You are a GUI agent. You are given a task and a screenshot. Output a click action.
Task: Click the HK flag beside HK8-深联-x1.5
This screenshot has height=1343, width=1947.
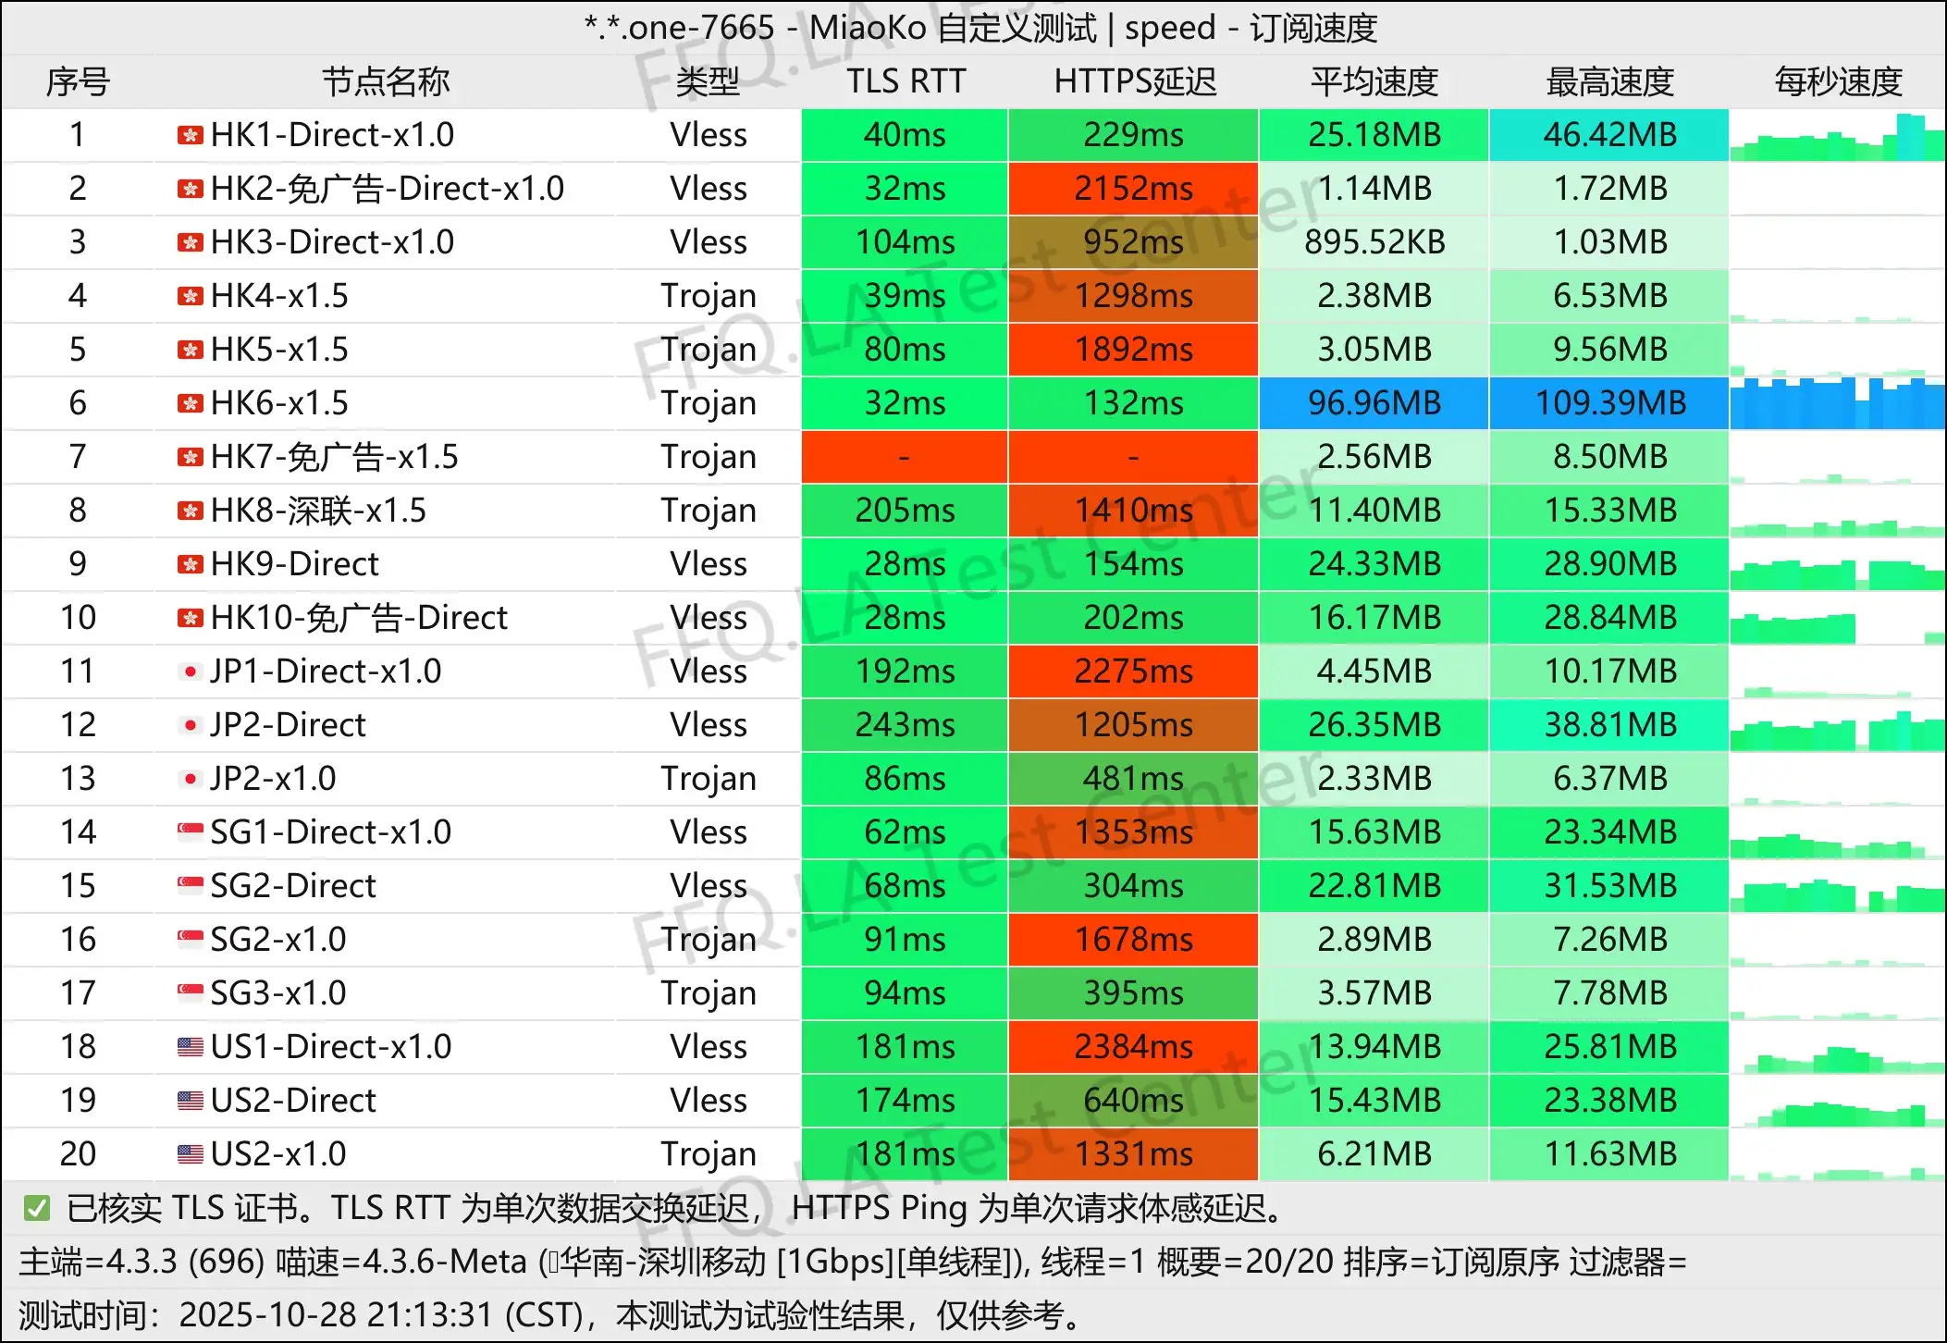[x=190, y=510]
